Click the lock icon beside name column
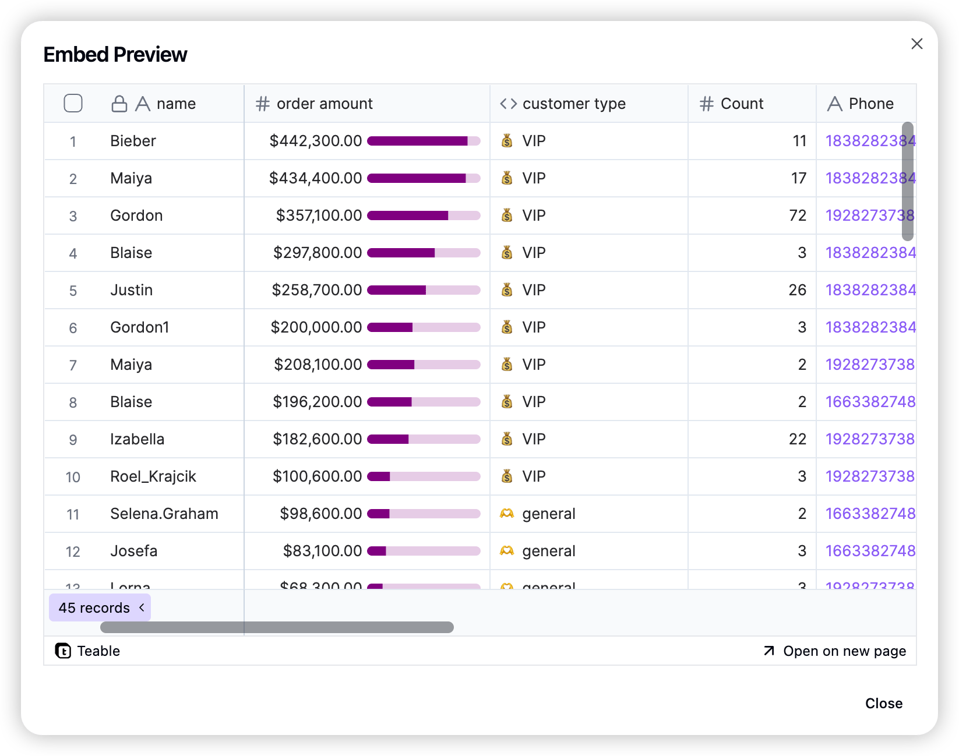Viewport: 959px width, 756px height. [119, 104]
